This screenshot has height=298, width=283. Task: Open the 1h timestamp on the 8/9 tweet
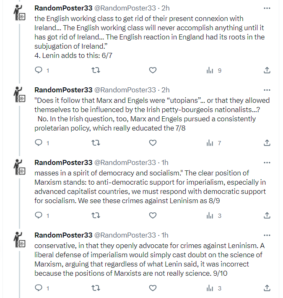point(165,162)
